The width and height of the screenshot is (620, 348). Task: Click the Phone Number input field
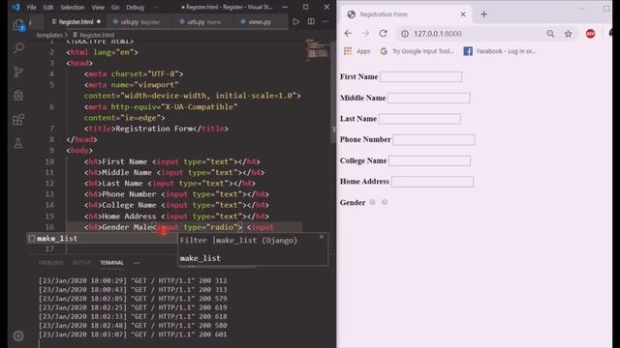coord(434,139)
